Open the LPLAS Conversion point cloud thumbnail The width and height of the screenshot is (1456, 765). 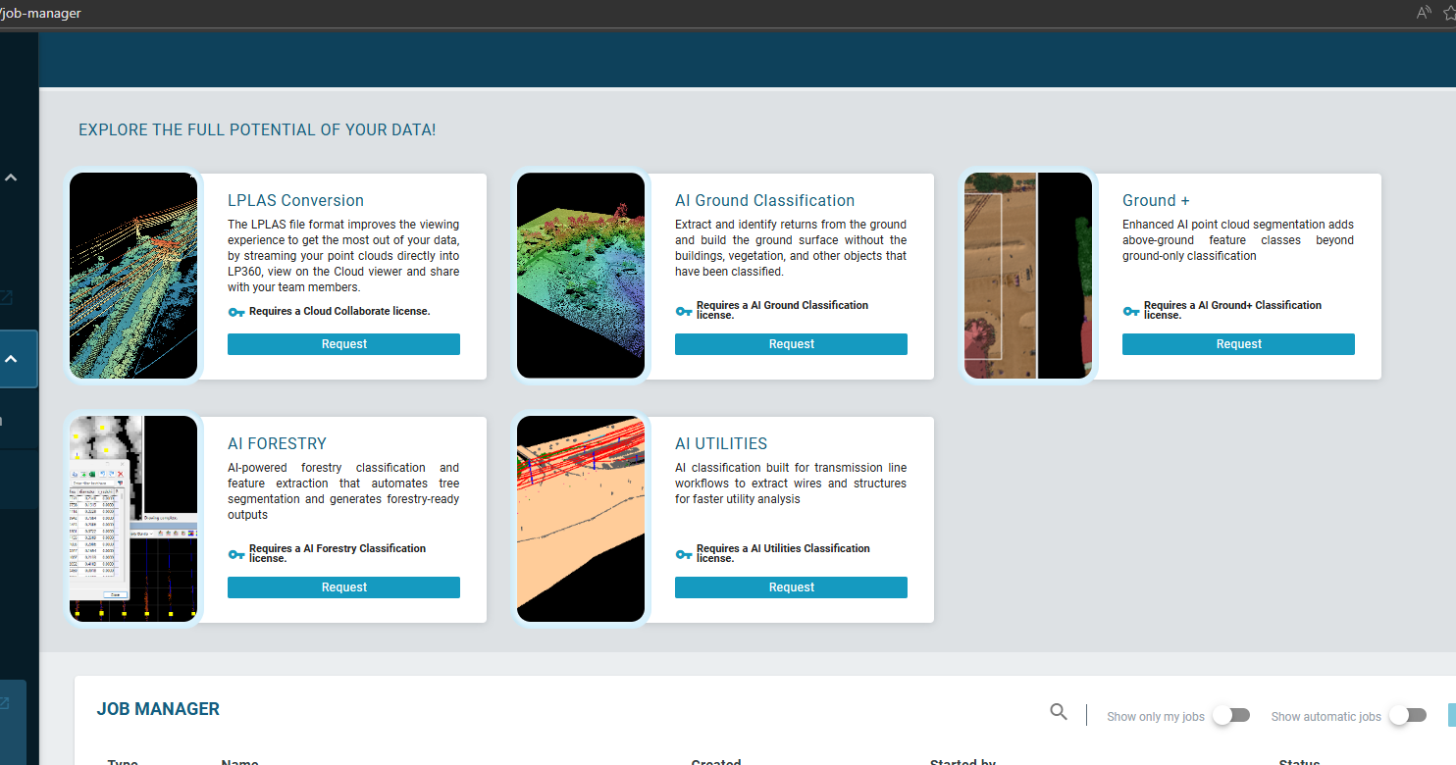[x=133, y=276]
